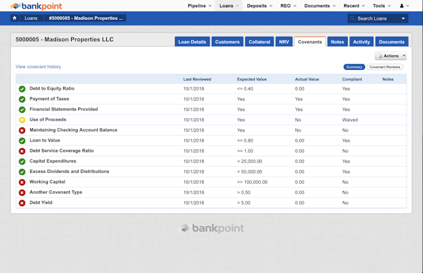The width and height of the screenshot is (423, 273).
Task: Open Debt Service Coverage Ratio covenant
Action: (61, 151)
